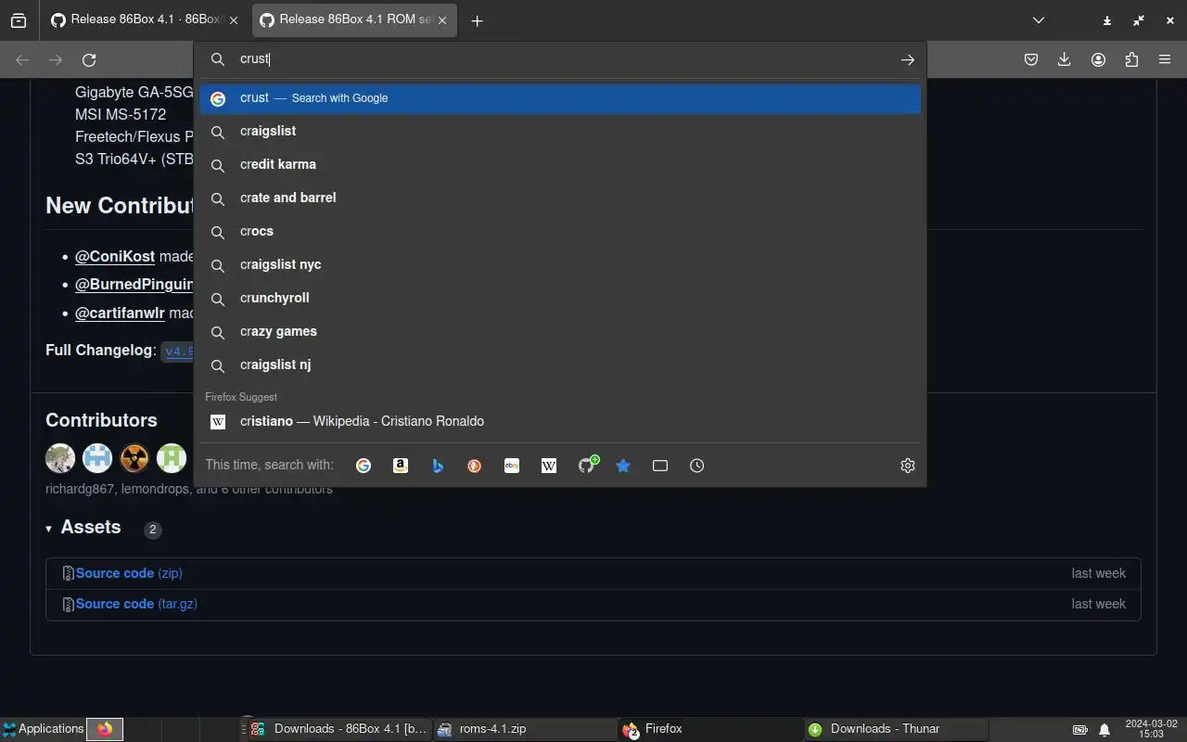Open Firefox account icon
Image resolution: width=1187 pixels, height=742 pixels.
[1098, 59]
